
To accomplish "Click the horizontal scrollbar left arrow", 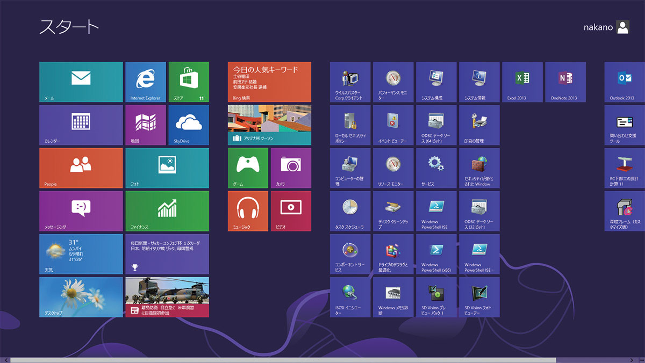I will pyautogui.click(x=4, y=360).
